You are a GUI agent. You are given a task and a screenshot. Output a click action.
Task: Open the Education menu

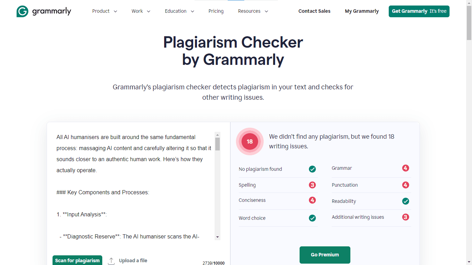click(179, 11)
